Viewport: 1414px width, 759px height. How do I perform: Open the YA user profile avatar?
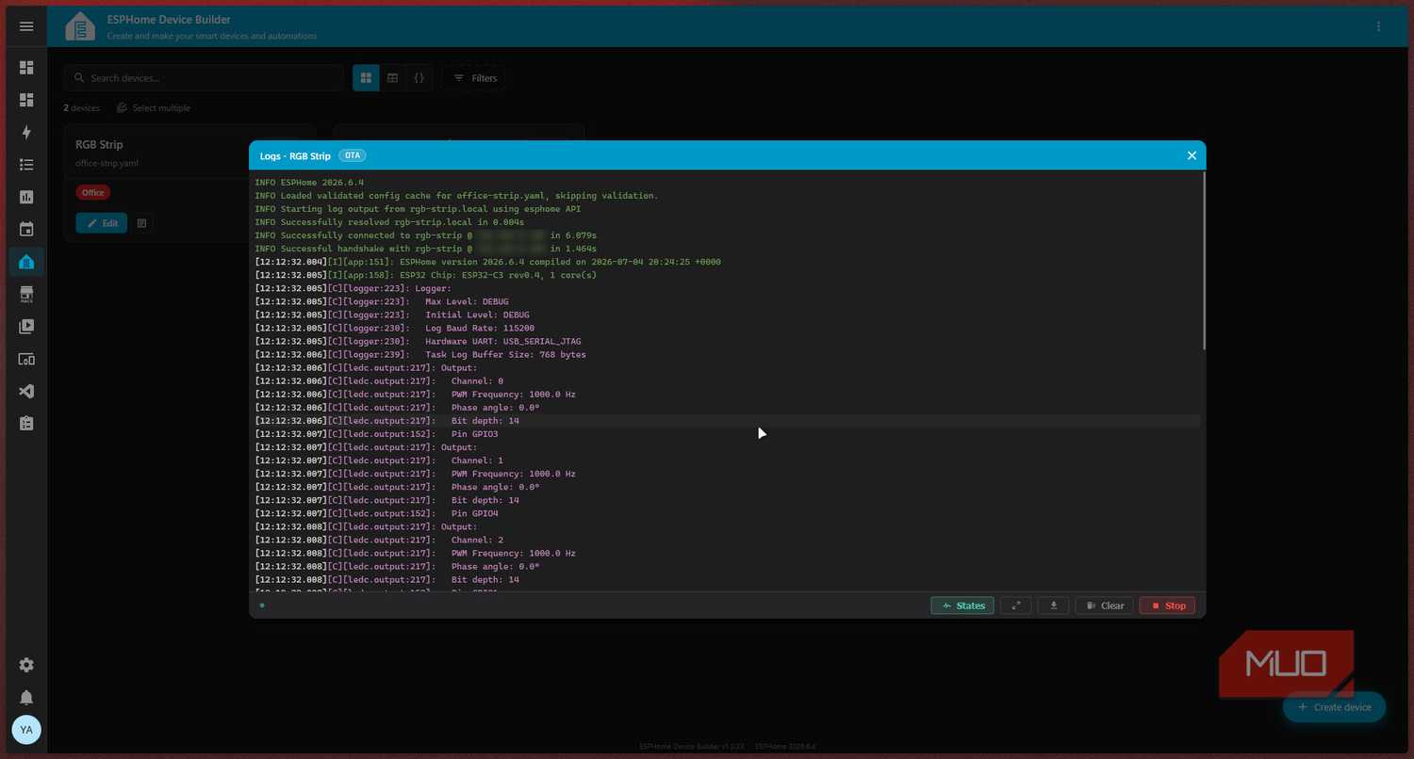[x=26, y=730]
